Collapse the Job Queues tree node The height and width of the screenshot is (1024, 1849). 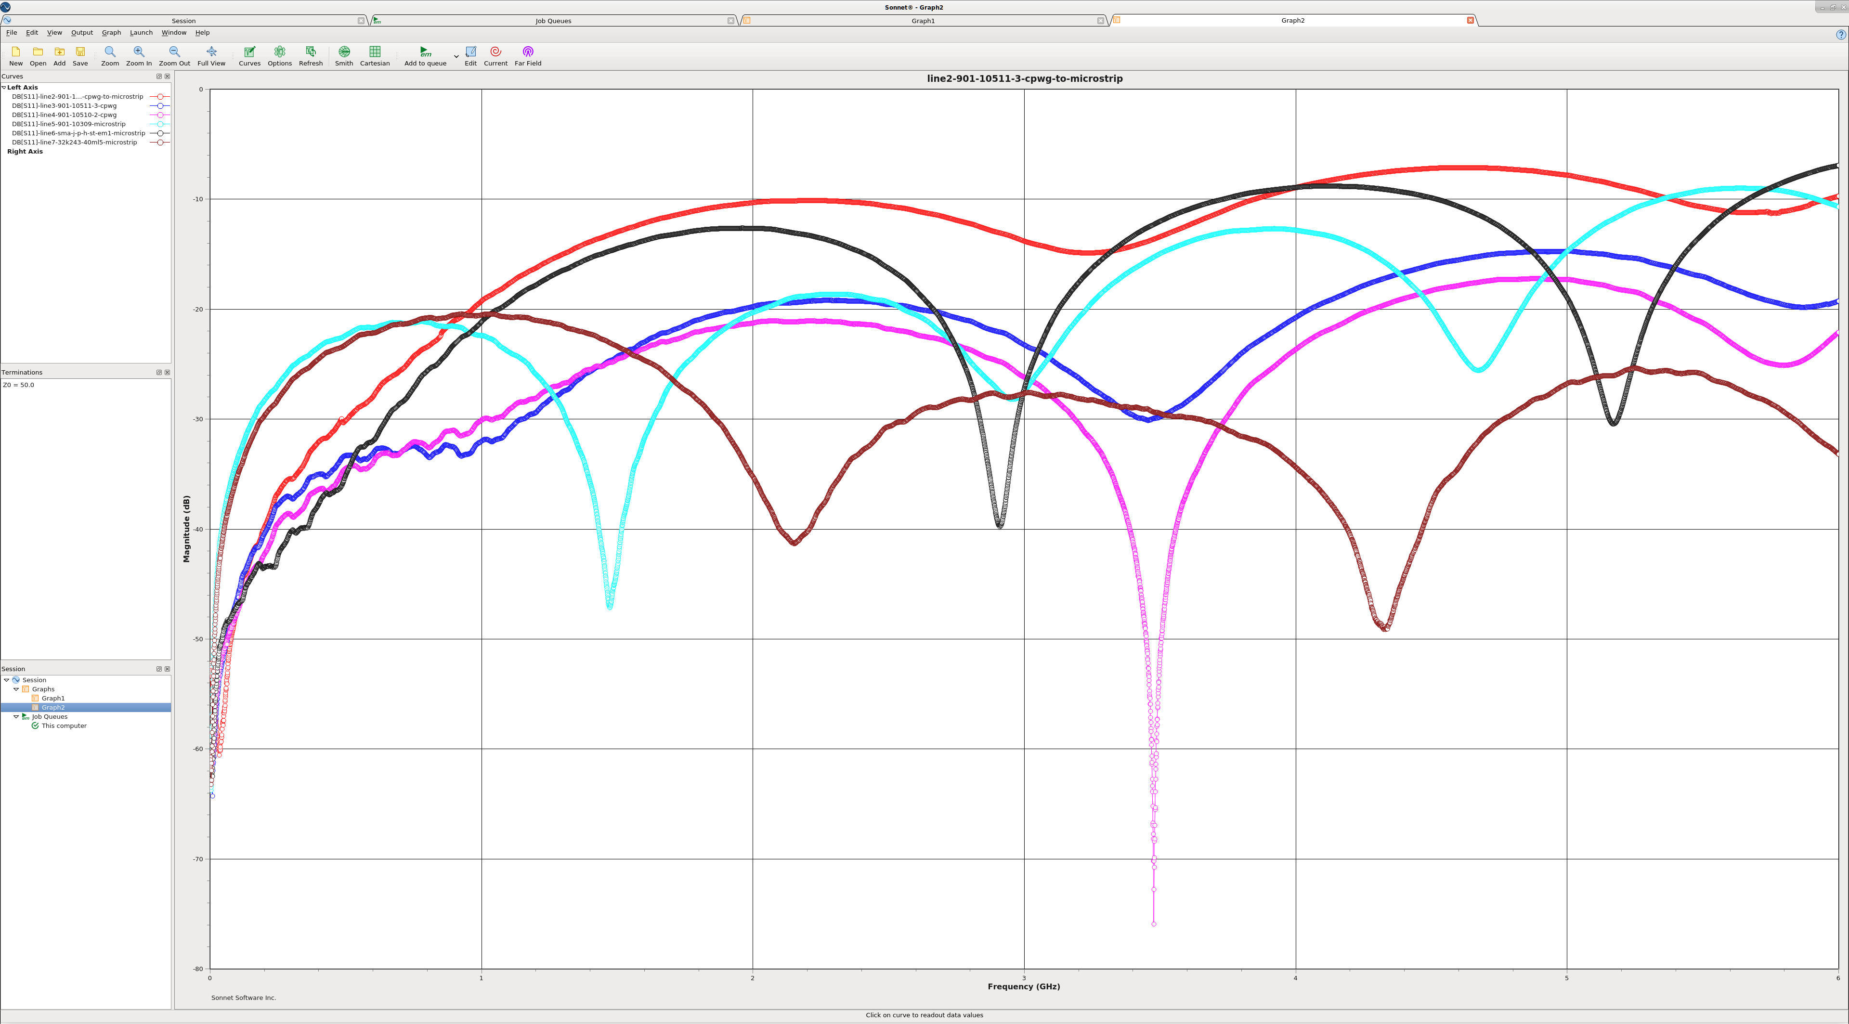pos(16,717)
